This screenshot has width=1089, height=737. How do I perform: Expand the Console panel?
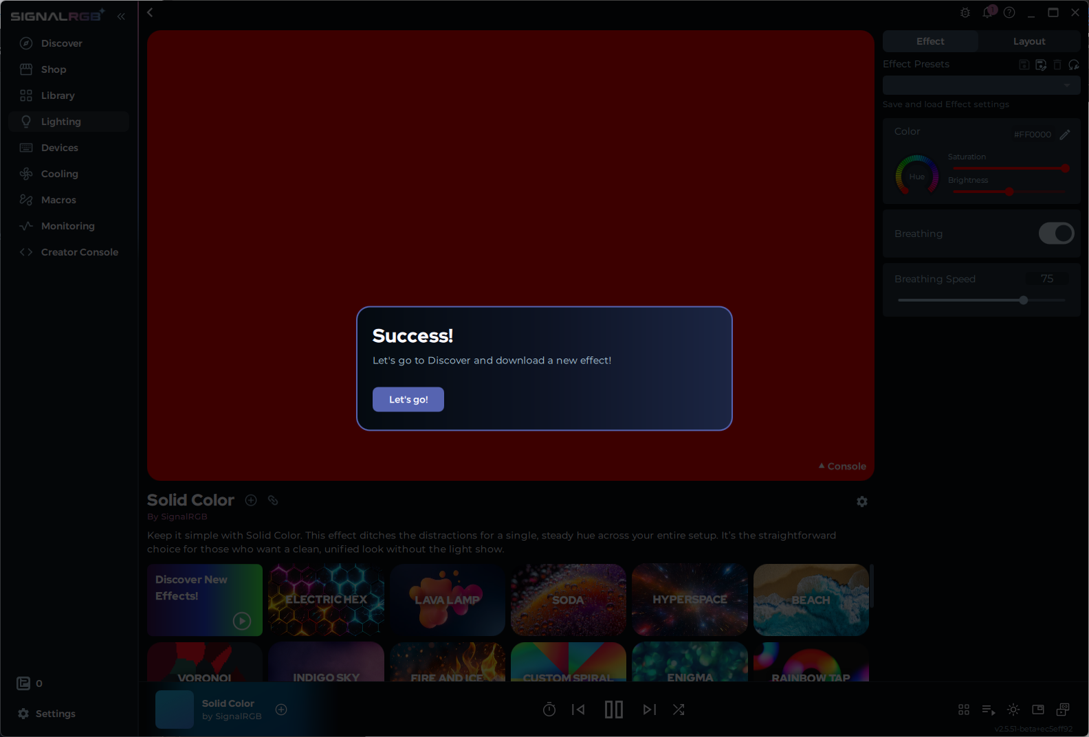(842, 466)
